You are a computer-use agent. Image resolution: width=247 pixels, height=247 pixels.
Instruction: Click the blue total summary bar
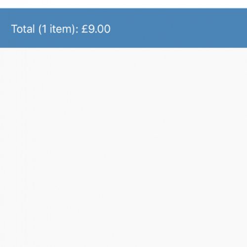[x=123, y=28]
